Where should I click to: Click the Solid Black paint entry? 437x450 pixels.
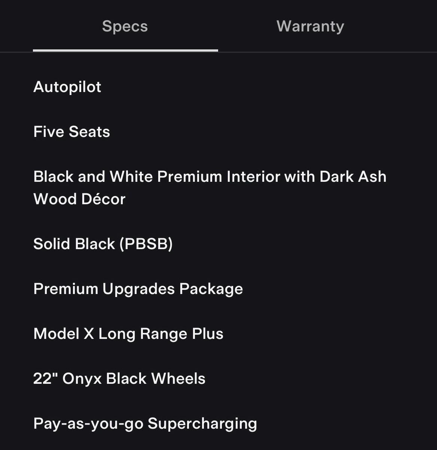click(x=74, y=244)
